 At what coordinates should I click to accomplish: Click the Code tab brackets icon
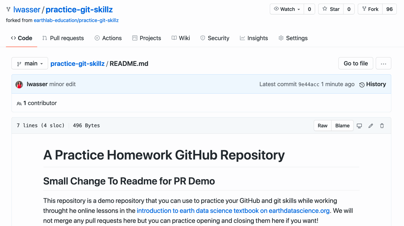13,38
